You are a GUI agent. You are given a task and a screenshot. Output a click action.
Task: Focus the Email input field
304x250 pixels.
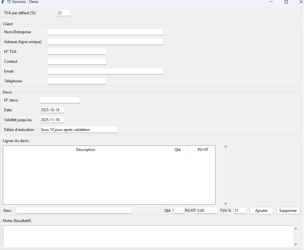(x=105, y=71)
